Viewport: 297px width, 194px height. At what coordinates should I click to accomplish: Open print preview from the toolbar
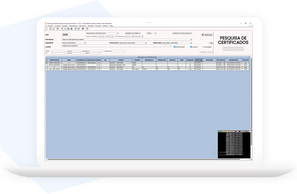tap(68, 29)
